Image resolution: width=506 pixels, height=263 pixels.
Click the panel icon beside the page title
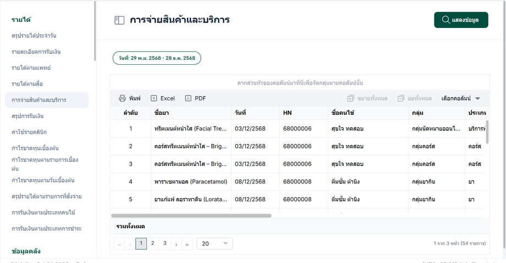pyautogui.click(x=119, y=20)
